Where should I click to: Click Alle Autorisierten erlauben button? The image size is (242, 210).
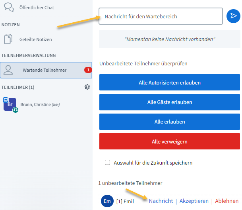(170, 82)
